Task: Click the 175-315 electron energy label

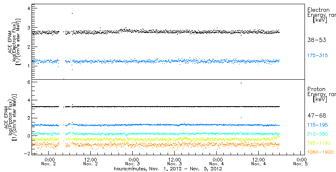Action: click(x=318, y=56)
